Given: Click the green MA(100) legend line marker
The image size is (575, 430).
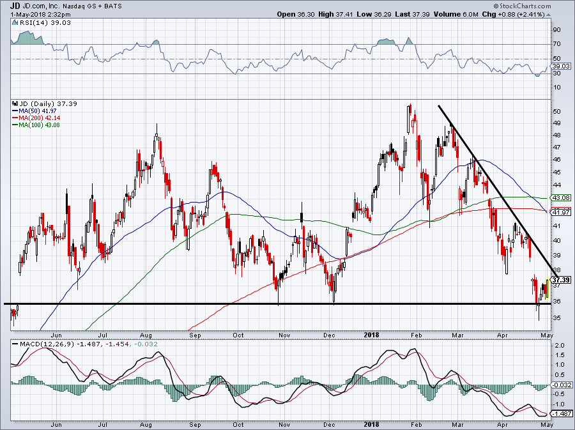Looking at the screenshot, I should pyautogui.click(x=15, y=125).
